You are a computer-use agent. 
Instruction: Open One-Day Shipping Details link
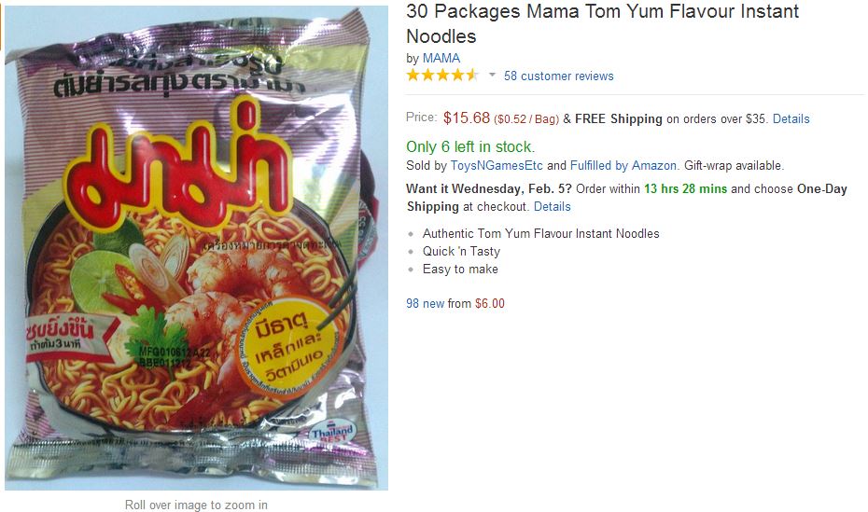tap(552, 207)
